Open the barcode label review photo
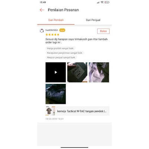This screenshot has width=149, height=149. pyautogui.click(x=77, y=72)
